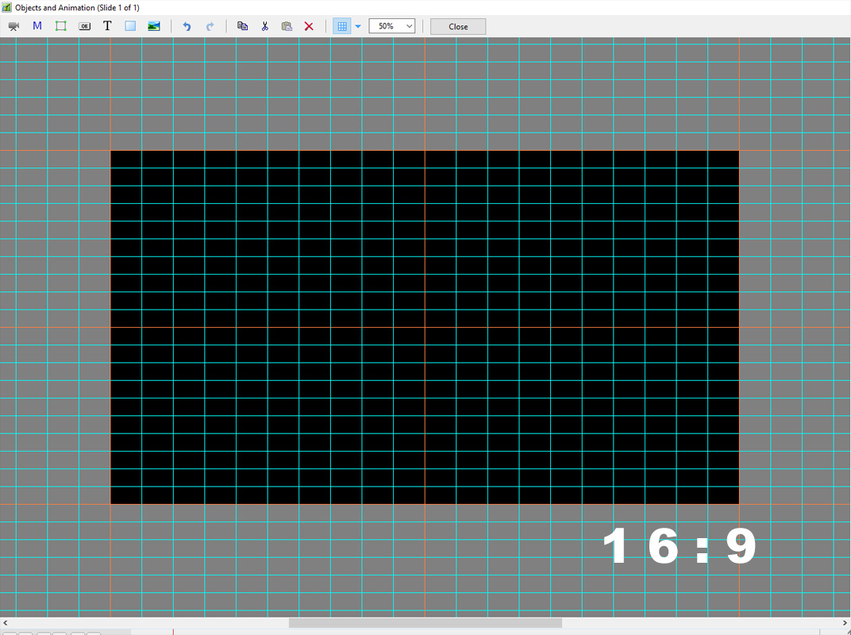
Task: Click the horizontal scrollbar thumb
Action: pos(425,623)
